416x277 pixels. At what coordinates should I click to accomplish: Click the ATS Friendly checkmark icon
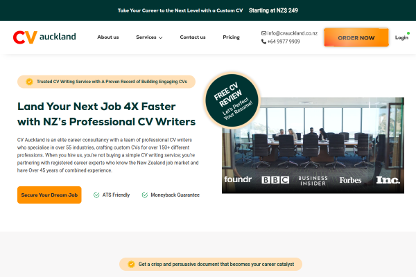(x=96, y=195)
